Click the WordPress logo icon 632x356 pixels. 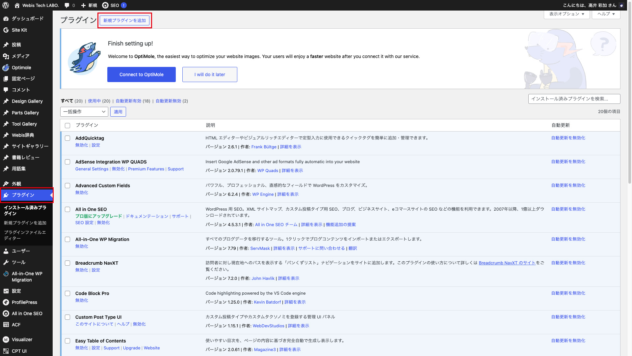click(6, 5)
